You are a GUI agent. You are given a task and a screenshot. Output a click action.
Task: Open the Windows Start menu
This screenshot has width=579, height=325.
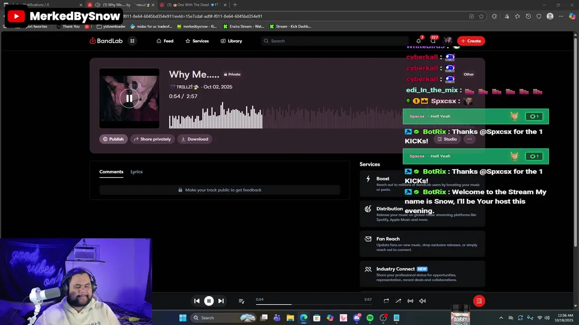183,318
